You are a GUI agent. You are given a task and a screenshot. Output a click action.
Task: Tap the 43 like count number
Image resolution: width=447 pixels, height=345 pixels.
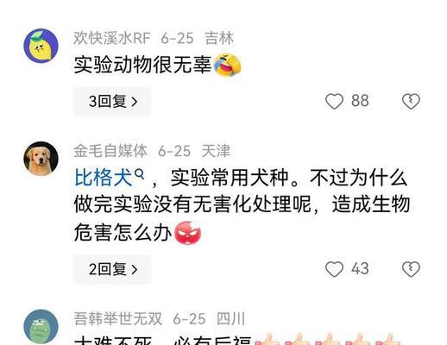[360, 269]
